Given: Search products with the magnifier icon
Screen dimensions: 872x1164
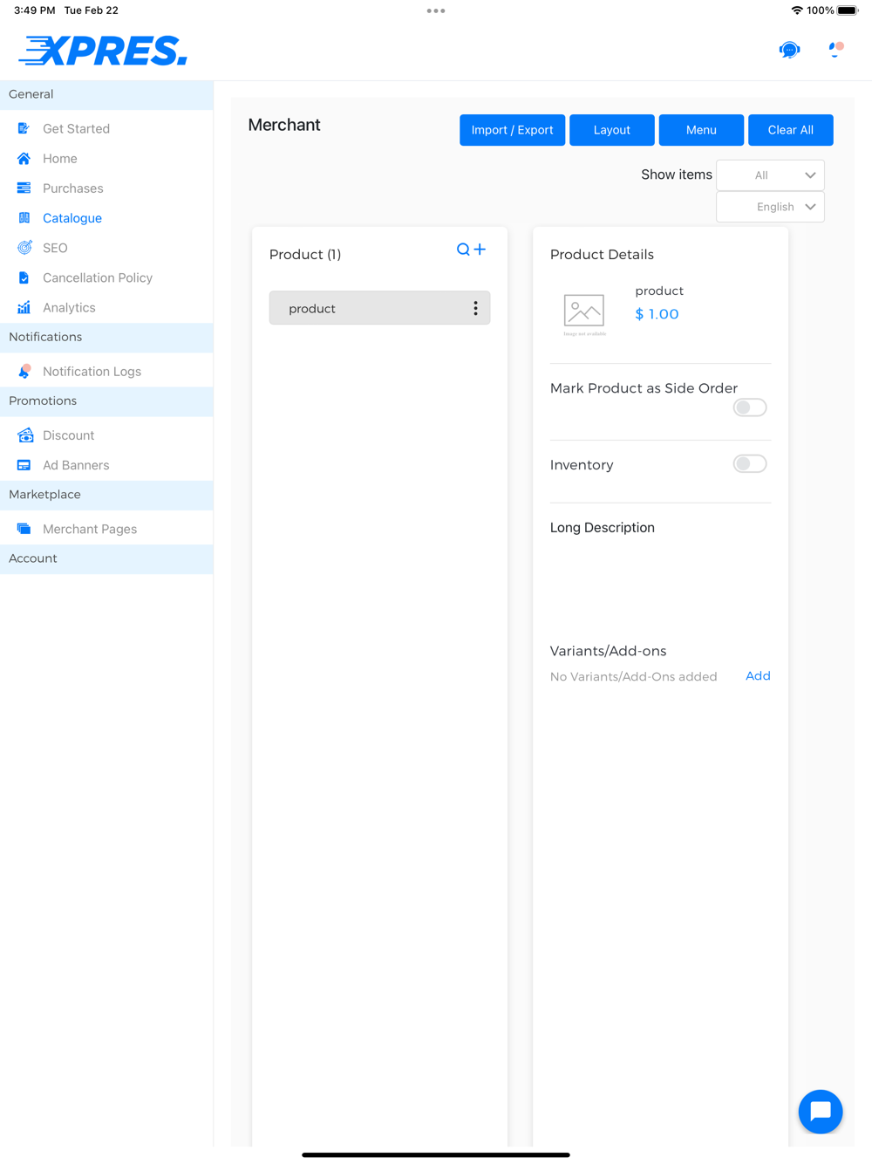Looking at the screenshot, I should [463, 250].
